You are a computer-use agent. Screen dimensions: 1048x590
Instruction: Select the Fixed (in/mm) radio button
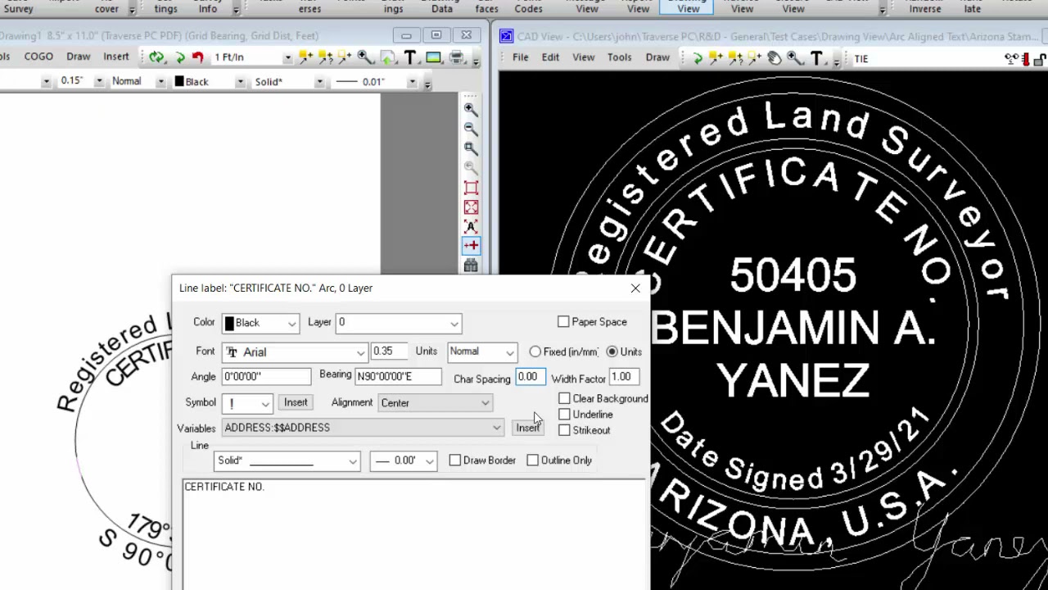click(x=535, y=352)
